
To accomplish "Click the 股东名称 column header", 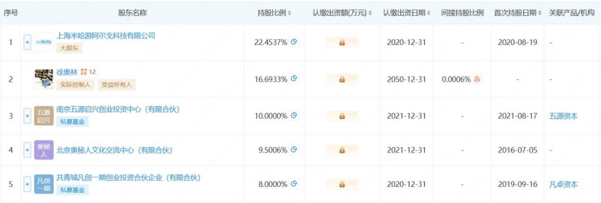I will tap(132, 13).
